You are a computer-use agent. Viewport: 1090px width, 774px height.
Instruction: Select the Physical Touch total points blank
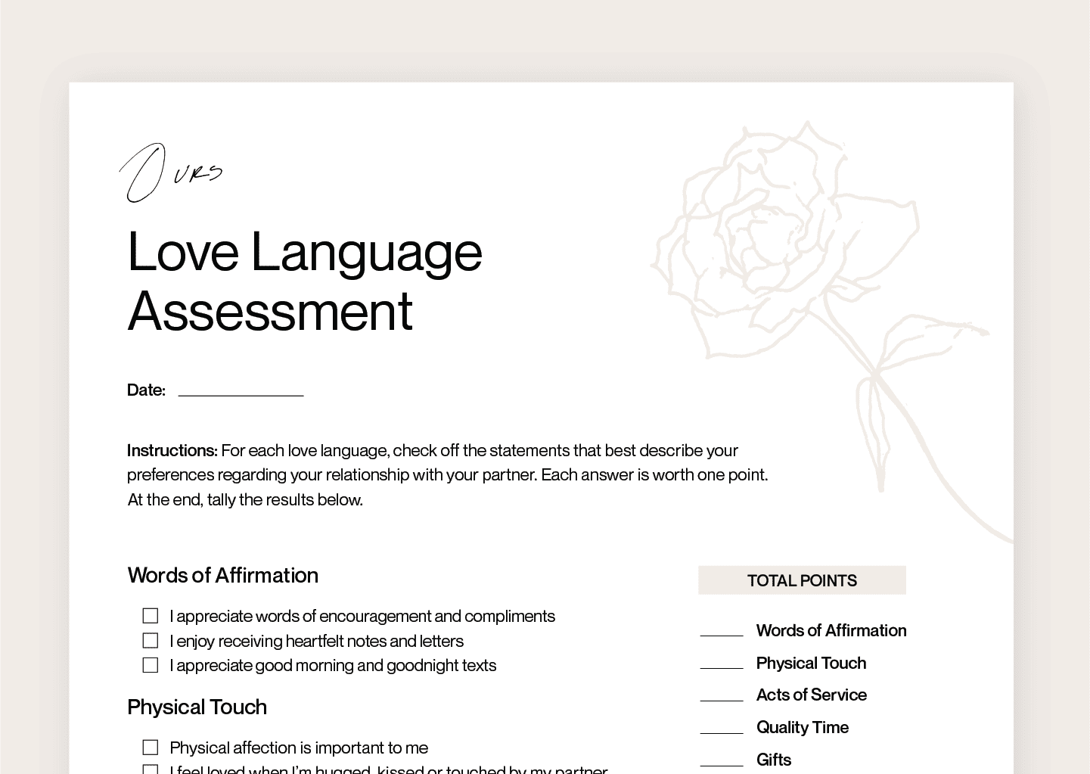click(x=721, y=664)
